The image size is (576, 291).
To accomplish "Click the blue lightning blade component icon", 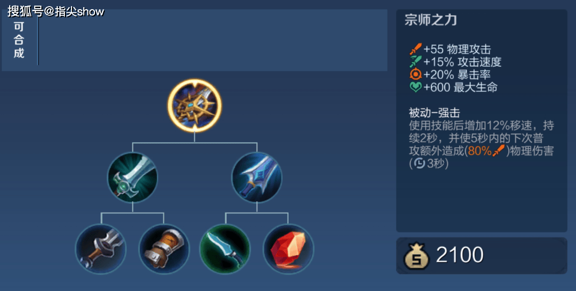I will pos(257,177).
